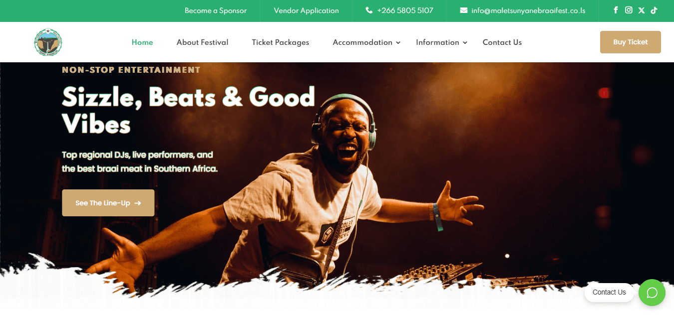Open the Vendor Application link

click(306, 10)
